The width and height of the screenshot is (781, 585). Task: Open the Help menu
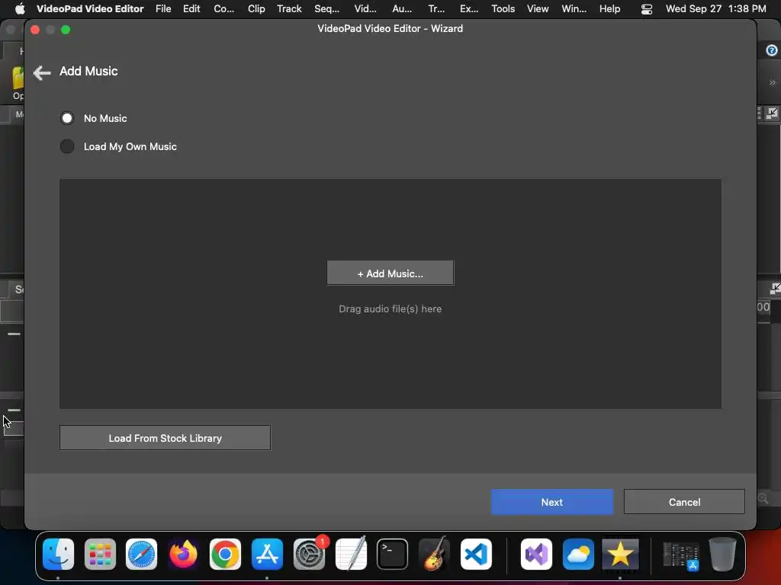(609, 8)
